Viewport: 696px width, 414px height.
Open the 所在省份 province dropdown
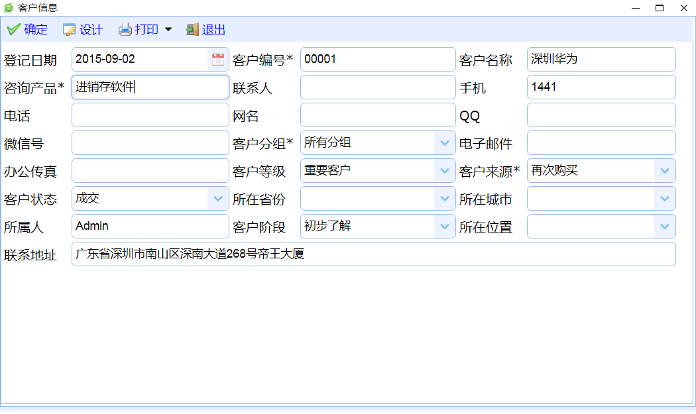click(445, 199)
